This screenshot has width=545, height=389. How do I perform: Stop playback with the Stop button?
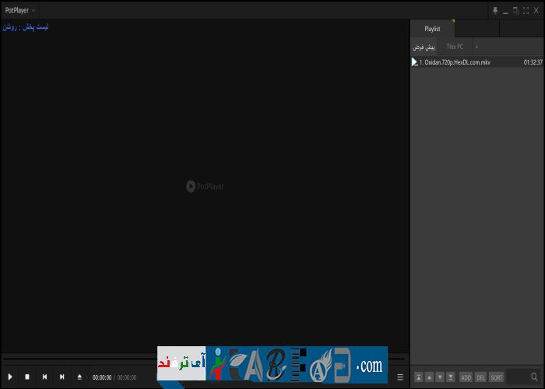(27, 377)
